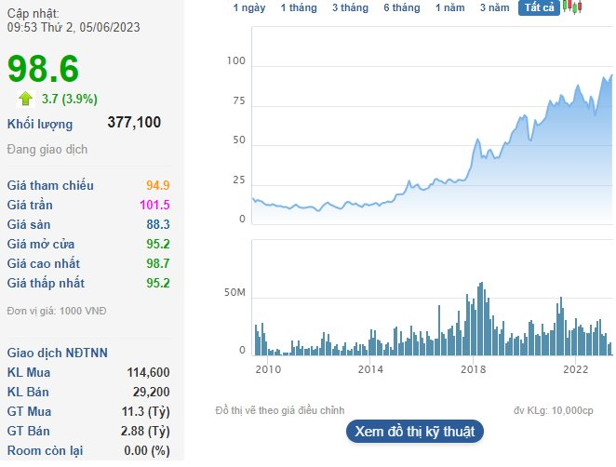Click the 50M volume axis label
The height and width of the screenshot is (467, 616).
coord(234,293)
